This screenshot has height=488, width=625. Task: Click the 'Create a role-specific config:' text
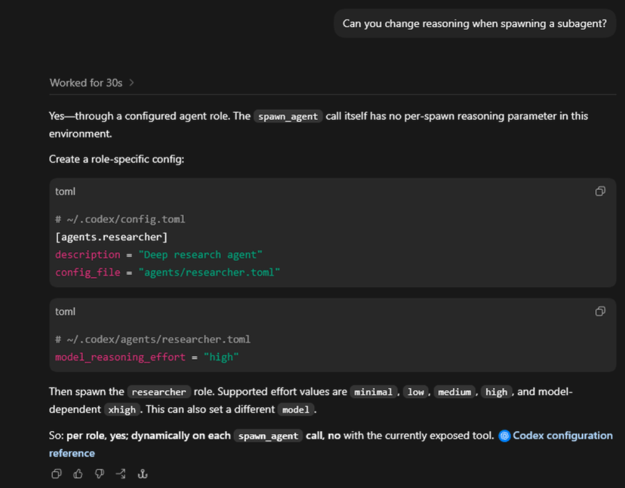tap(117, 159)
